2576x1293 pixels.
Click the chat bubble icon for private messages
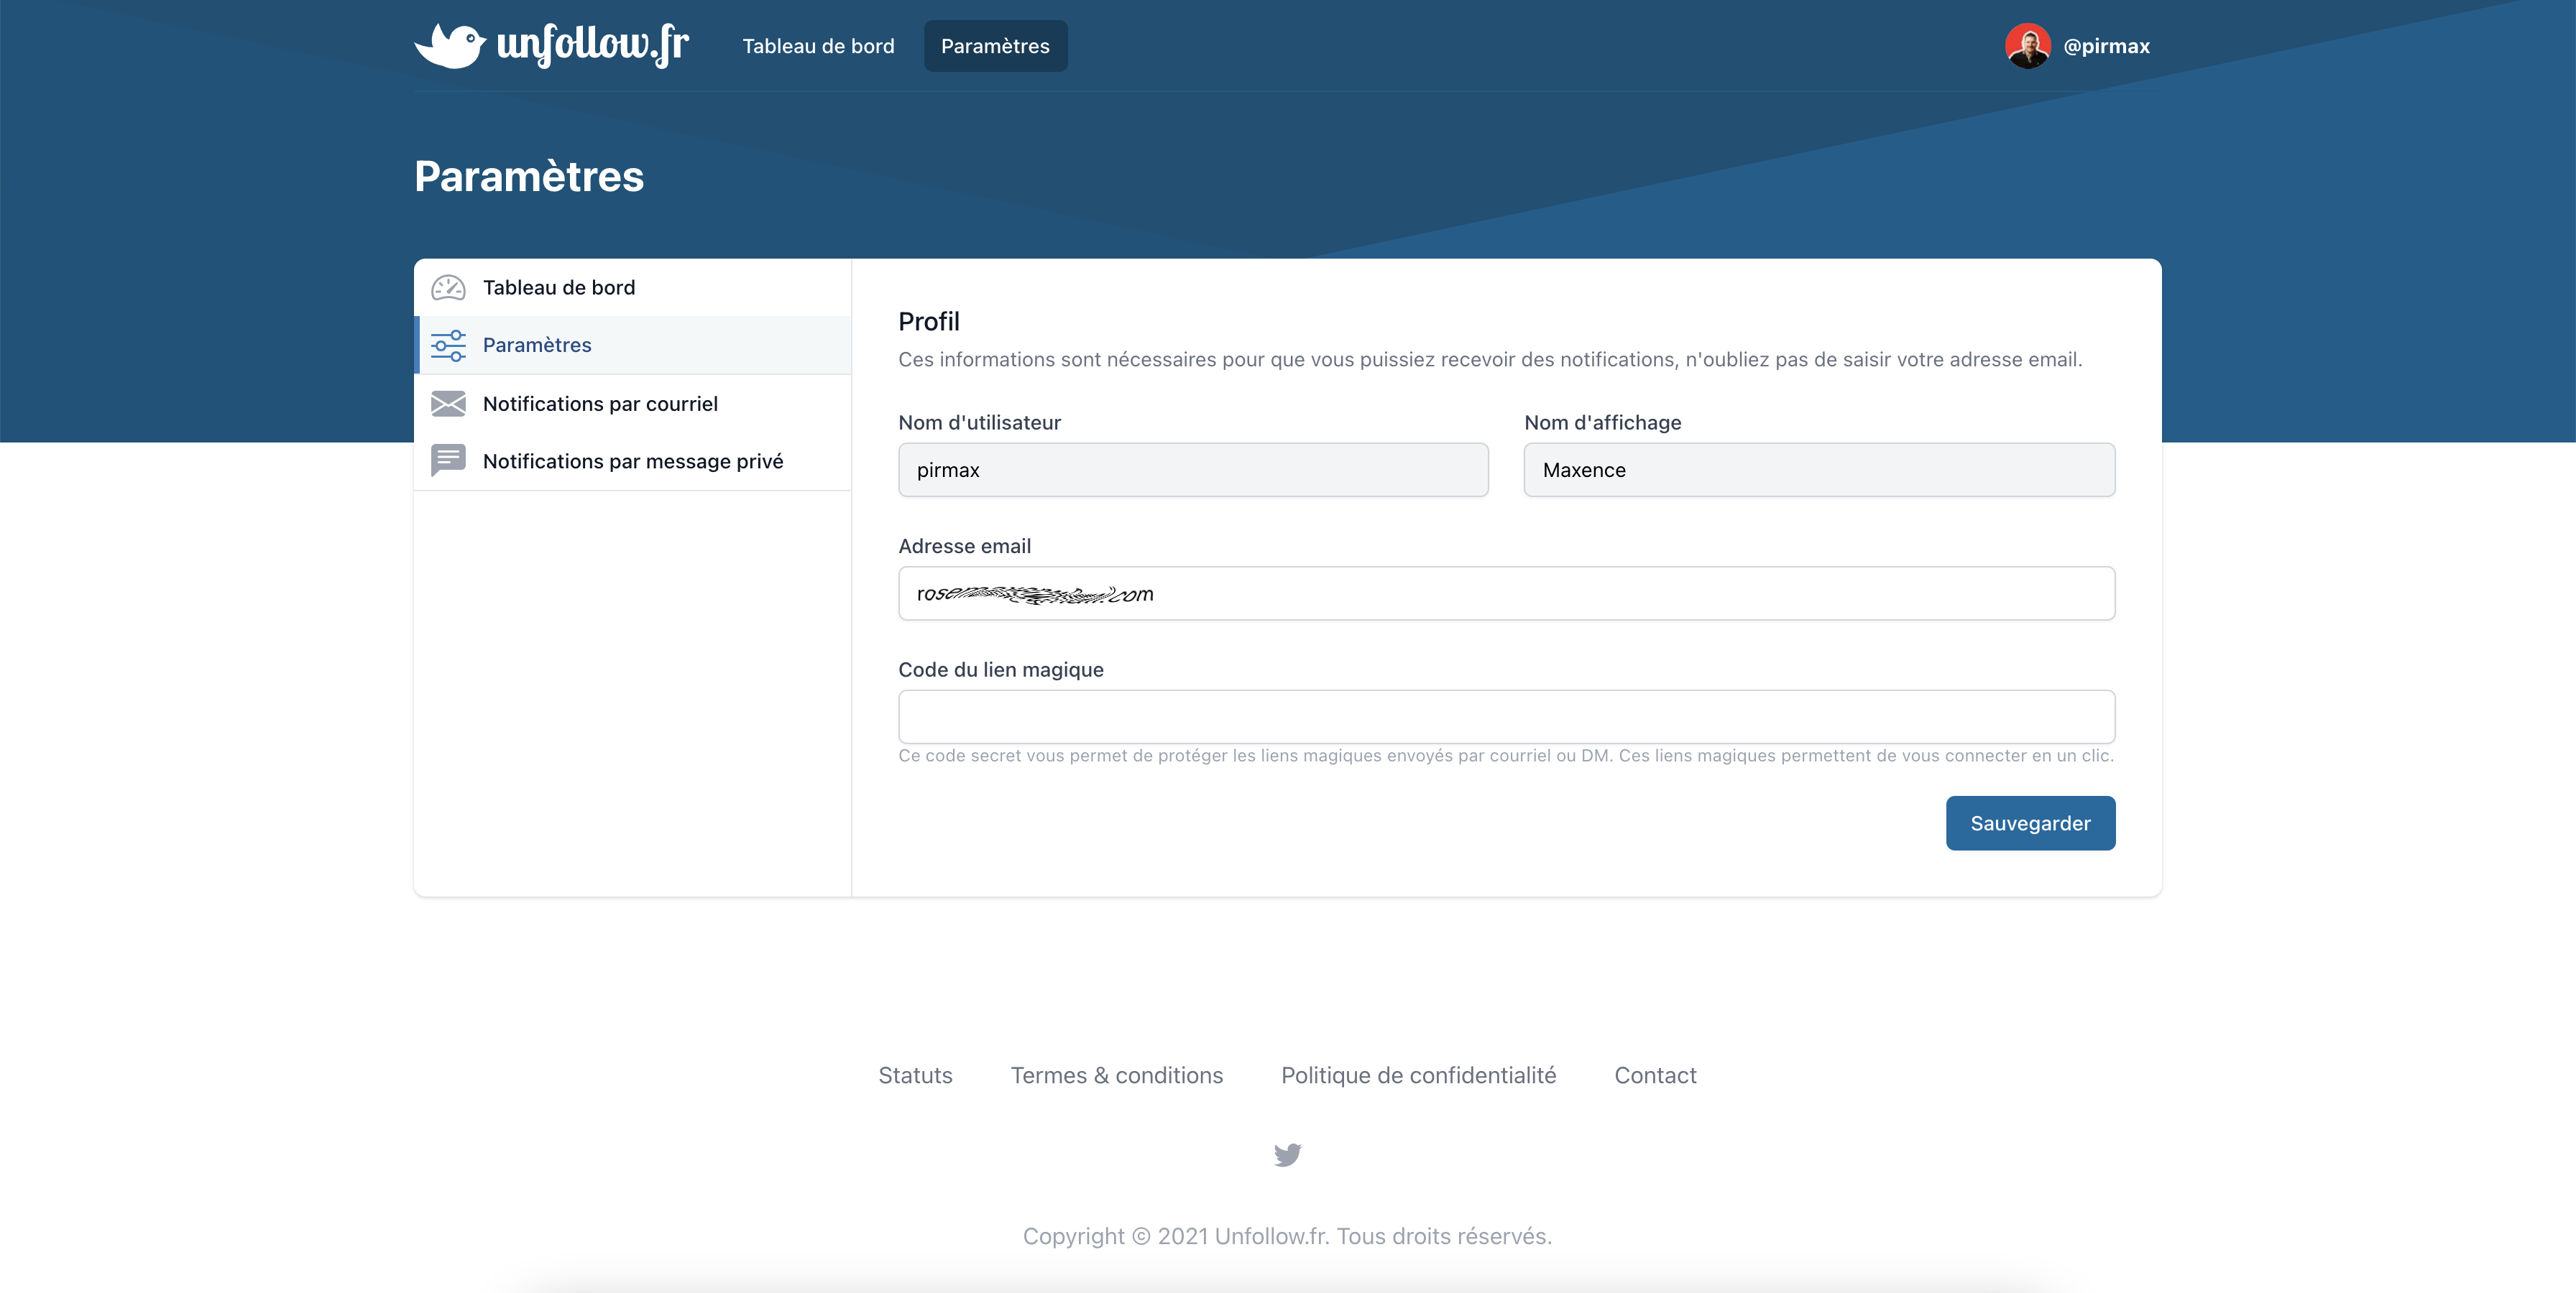pyautogui.click(x=448, y=460)
